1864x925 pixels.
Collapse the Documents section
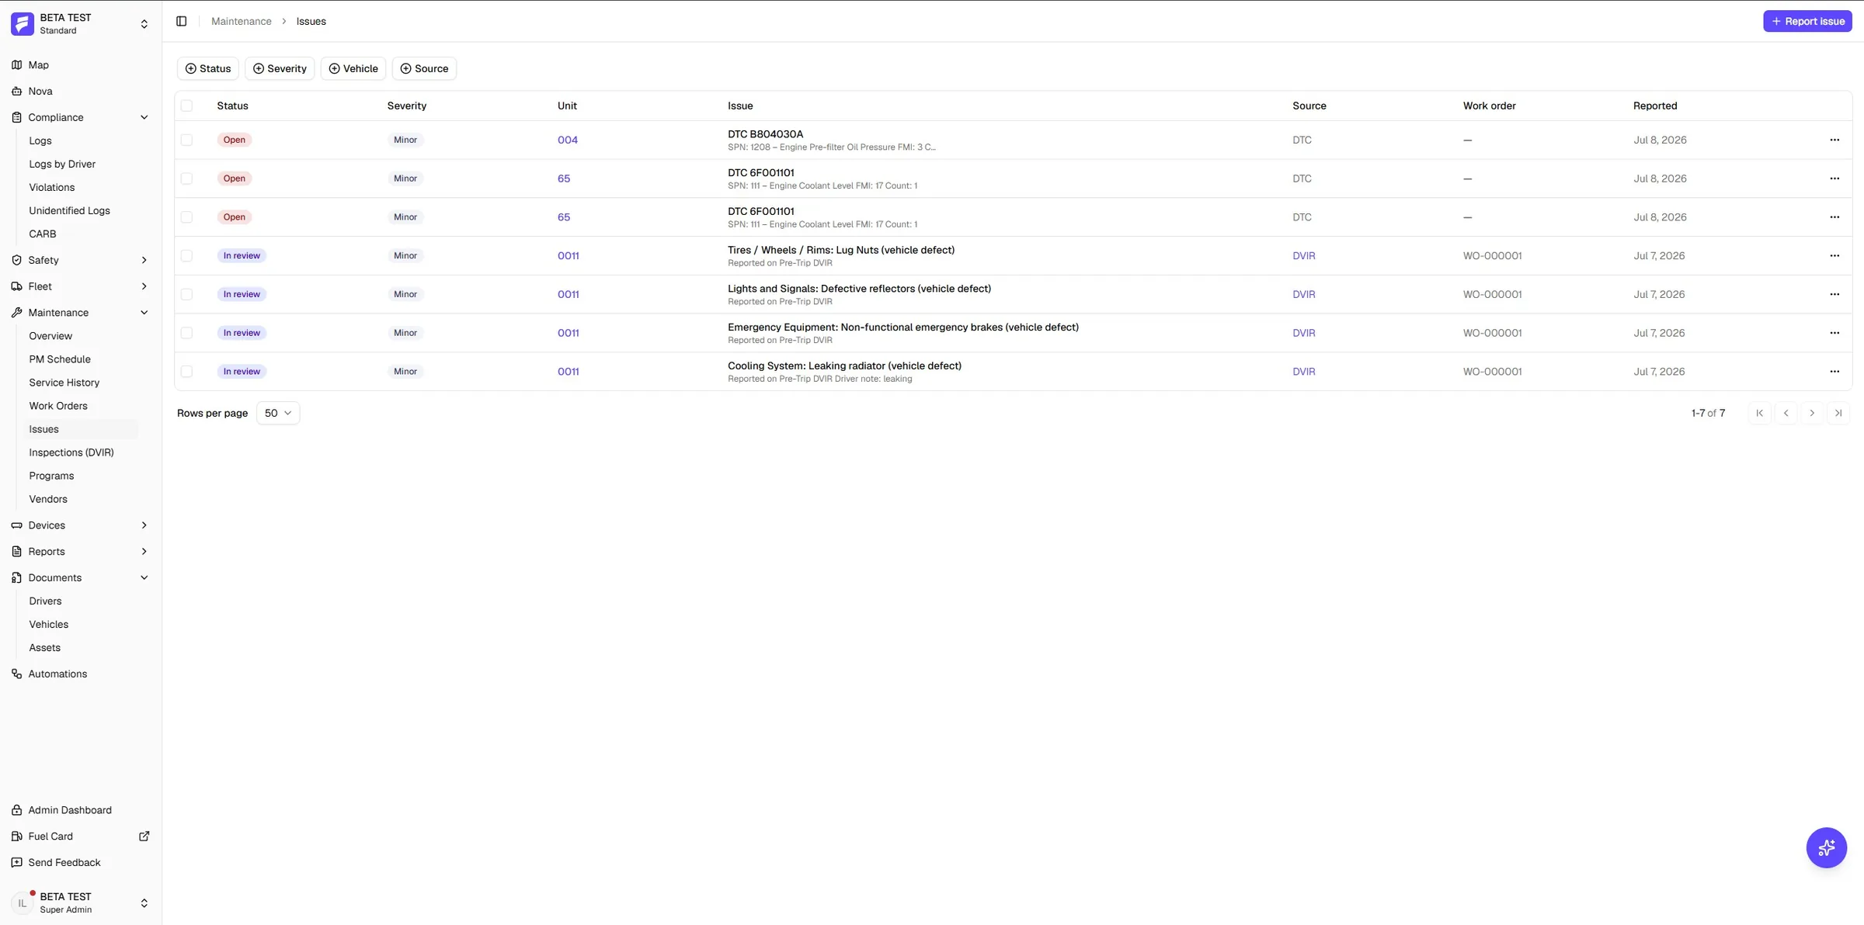click(x=144, y=578)
